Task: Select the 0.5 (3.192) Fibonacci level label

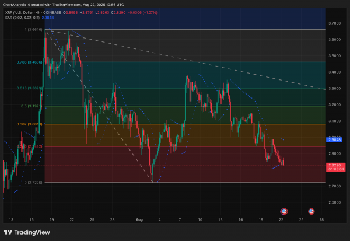Action: click(32, 106)
